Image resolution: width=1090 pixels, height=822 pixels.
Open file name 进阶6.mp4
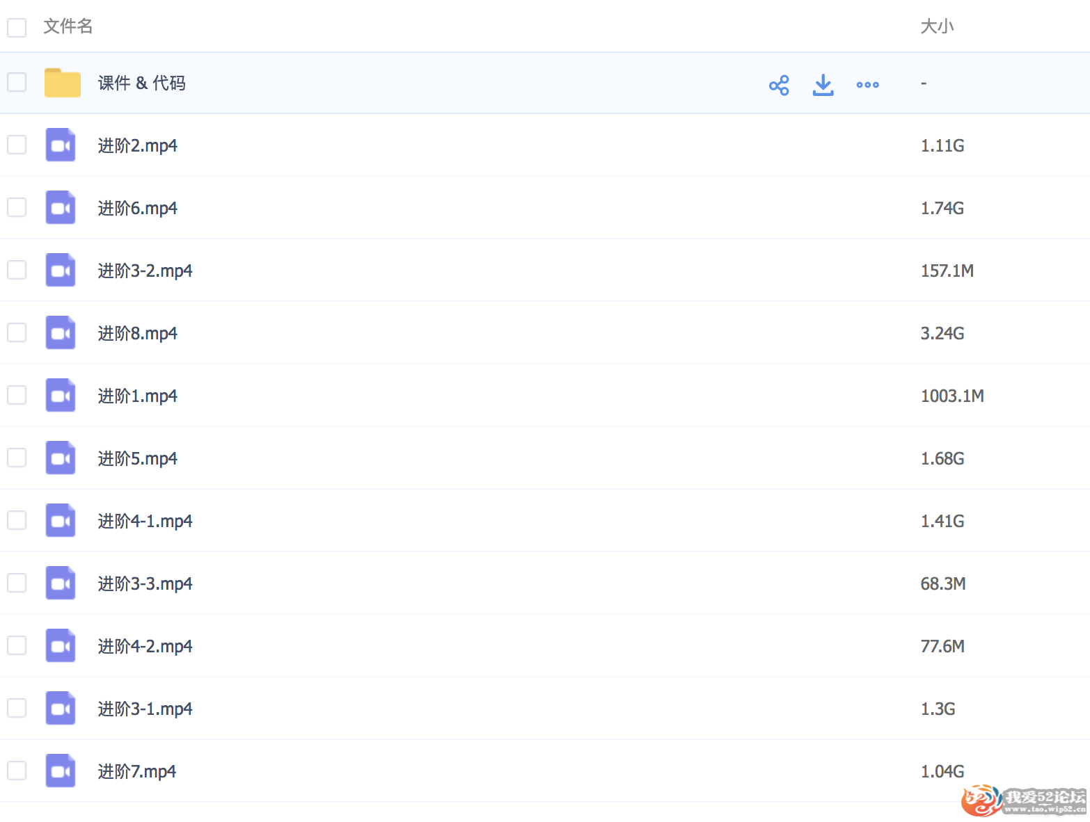coord(138,209)
